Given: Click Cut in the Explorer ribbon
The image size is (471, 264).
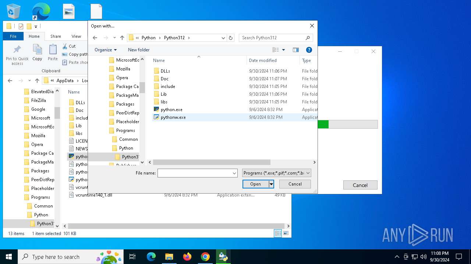Looking at the screenshot, I should click(x=69, y=46).
